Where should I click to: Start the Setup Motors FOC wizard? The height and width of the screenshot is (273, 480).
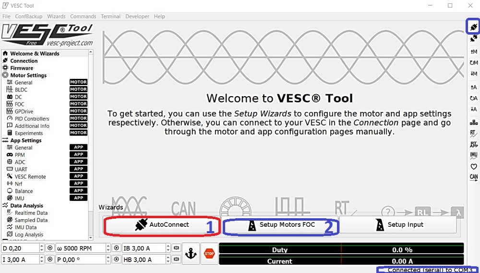click(281, 225)
